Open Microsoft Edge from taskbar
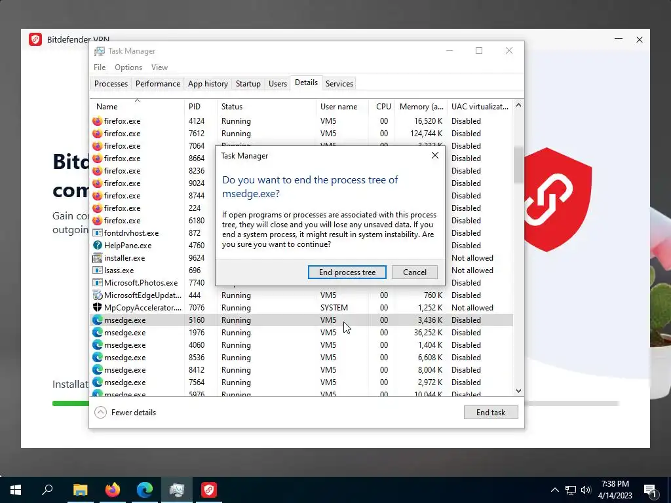Viewport: 671px width, 503px height. click(x=145, y=490)
